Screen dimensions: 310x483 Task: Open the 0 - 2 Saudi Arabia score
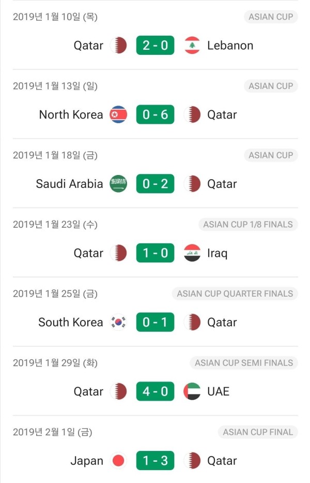click(x=156, y=184)
